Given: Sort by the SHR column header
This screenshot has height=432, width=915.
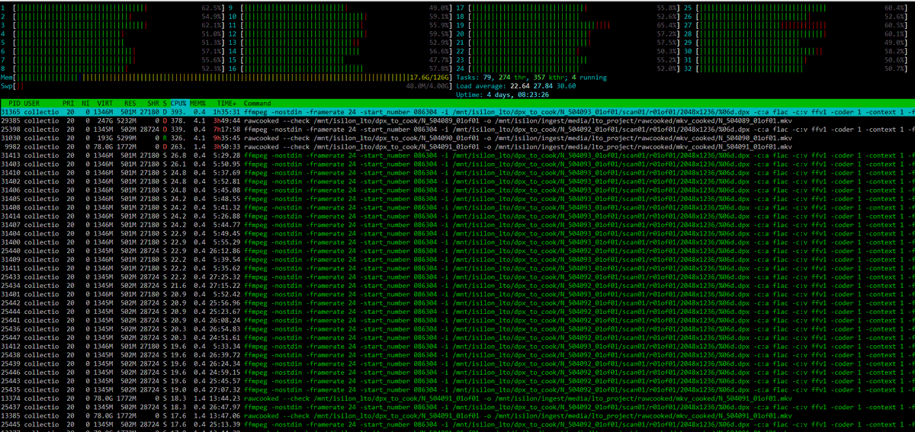Looking at the screenshot, I should (152, 103).
